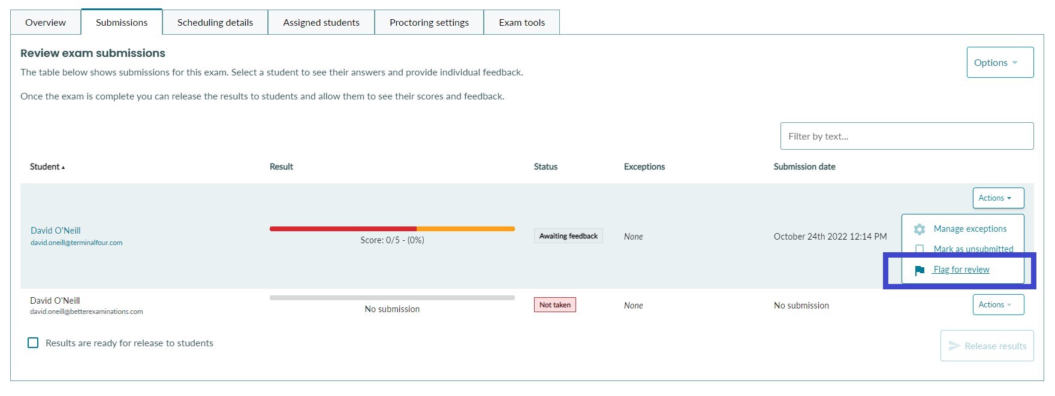The image size is (1055, 396).
Task: Click the Student column sort arrow
Action: click(x=63, y=168)
